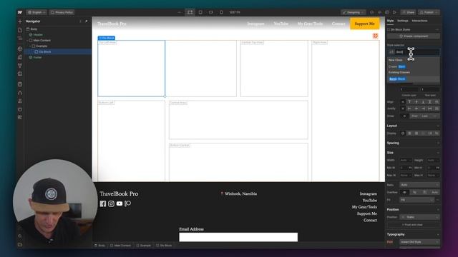The height and width of the screenshot is (257, 458).
Task: Click YouTube link in top nav
Action: pyautogui.click(x=281, y=24)
